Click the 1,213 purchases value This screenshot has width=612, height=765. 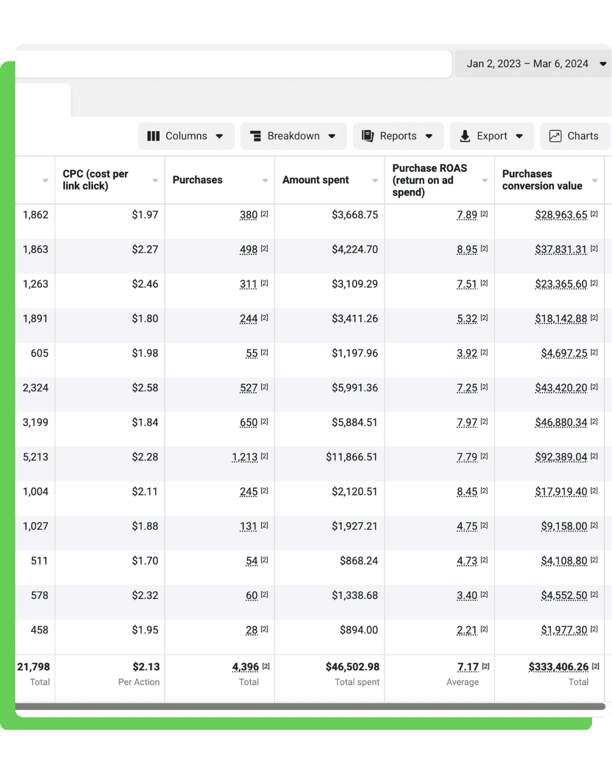coord(245,457)
